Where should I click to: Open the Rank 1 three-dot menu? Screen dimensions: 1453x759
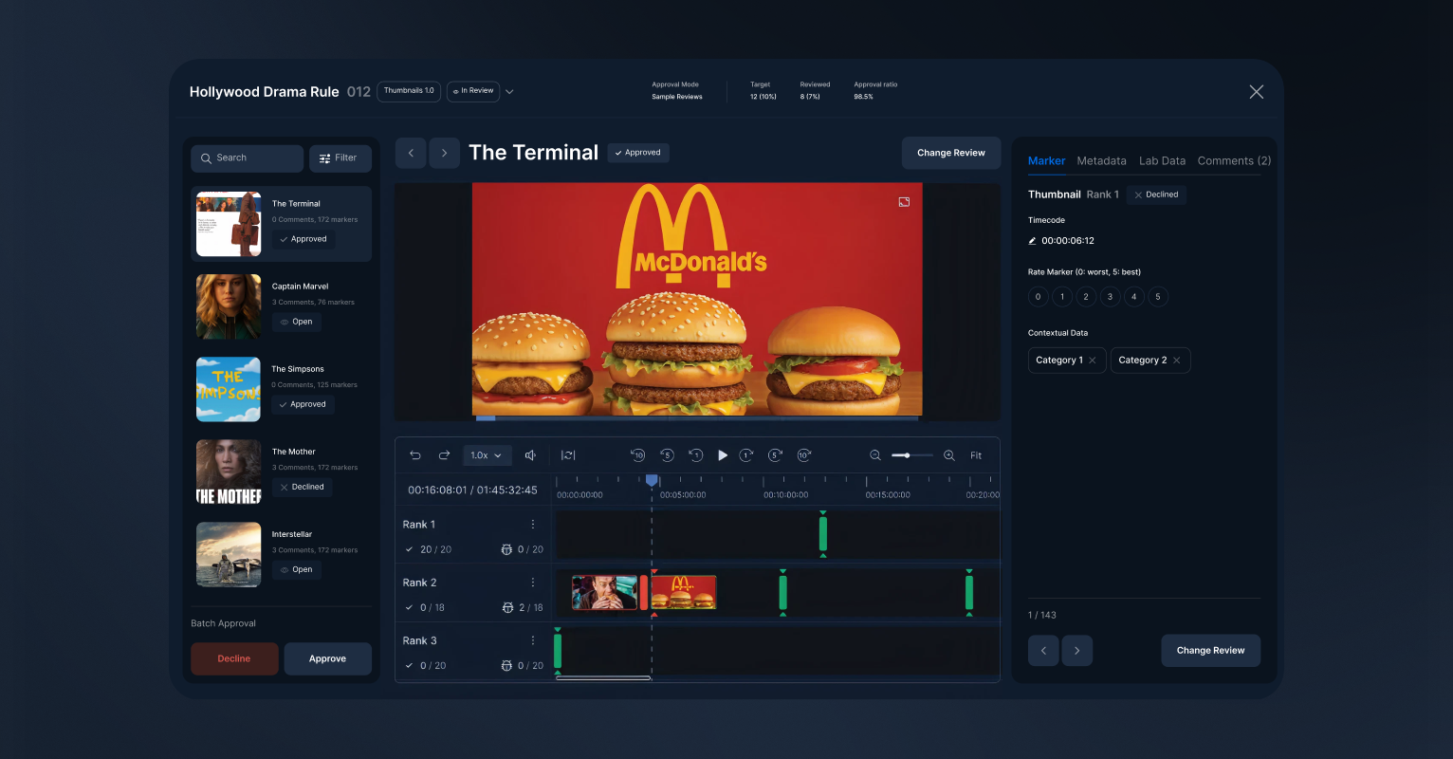(x=533, y=524)
